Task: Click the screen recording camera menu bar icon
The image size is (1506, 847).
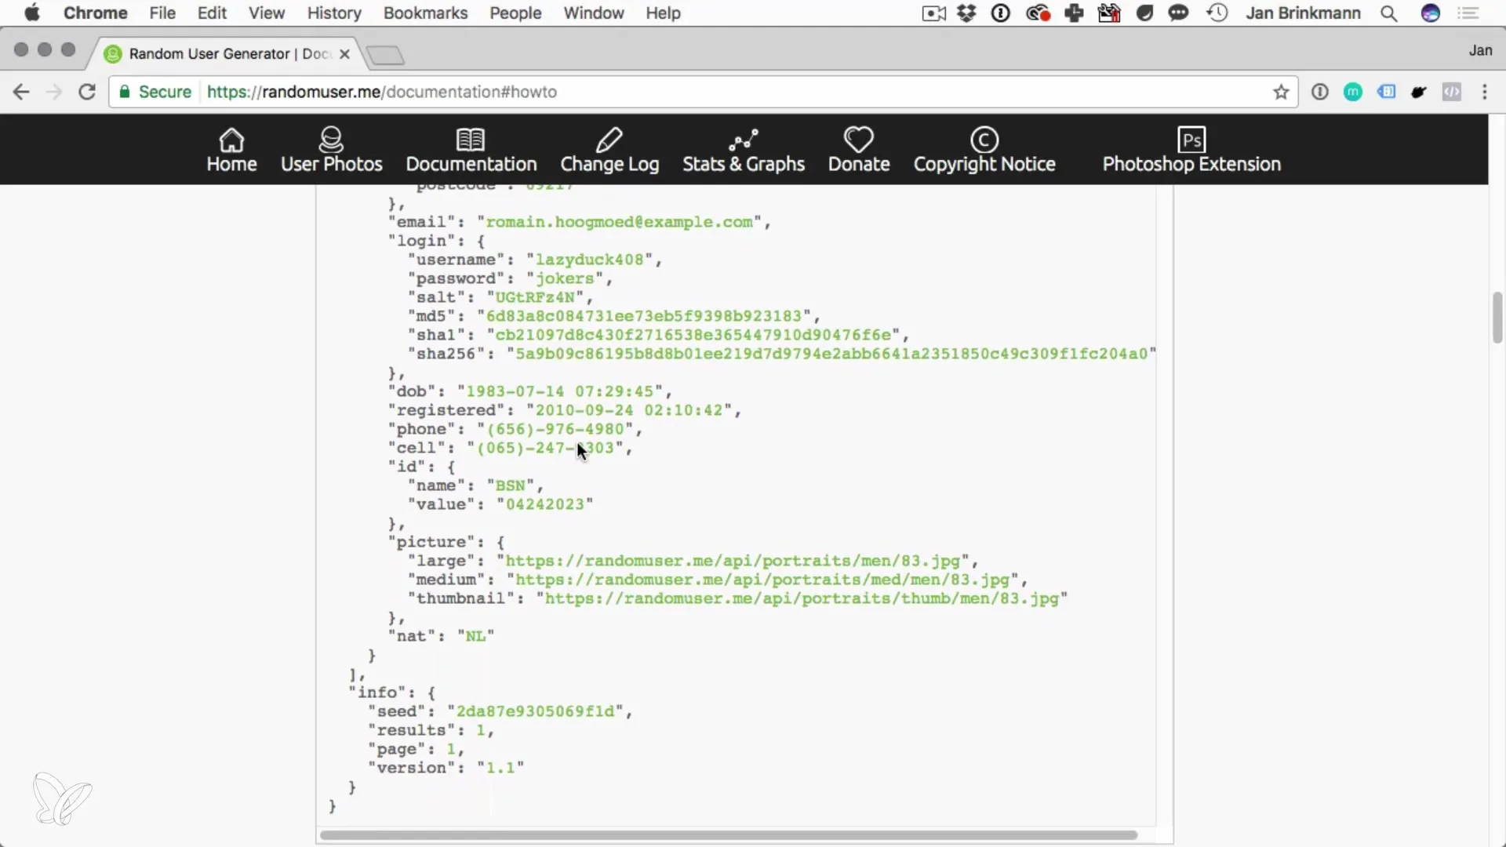Action: coord(933,13)
